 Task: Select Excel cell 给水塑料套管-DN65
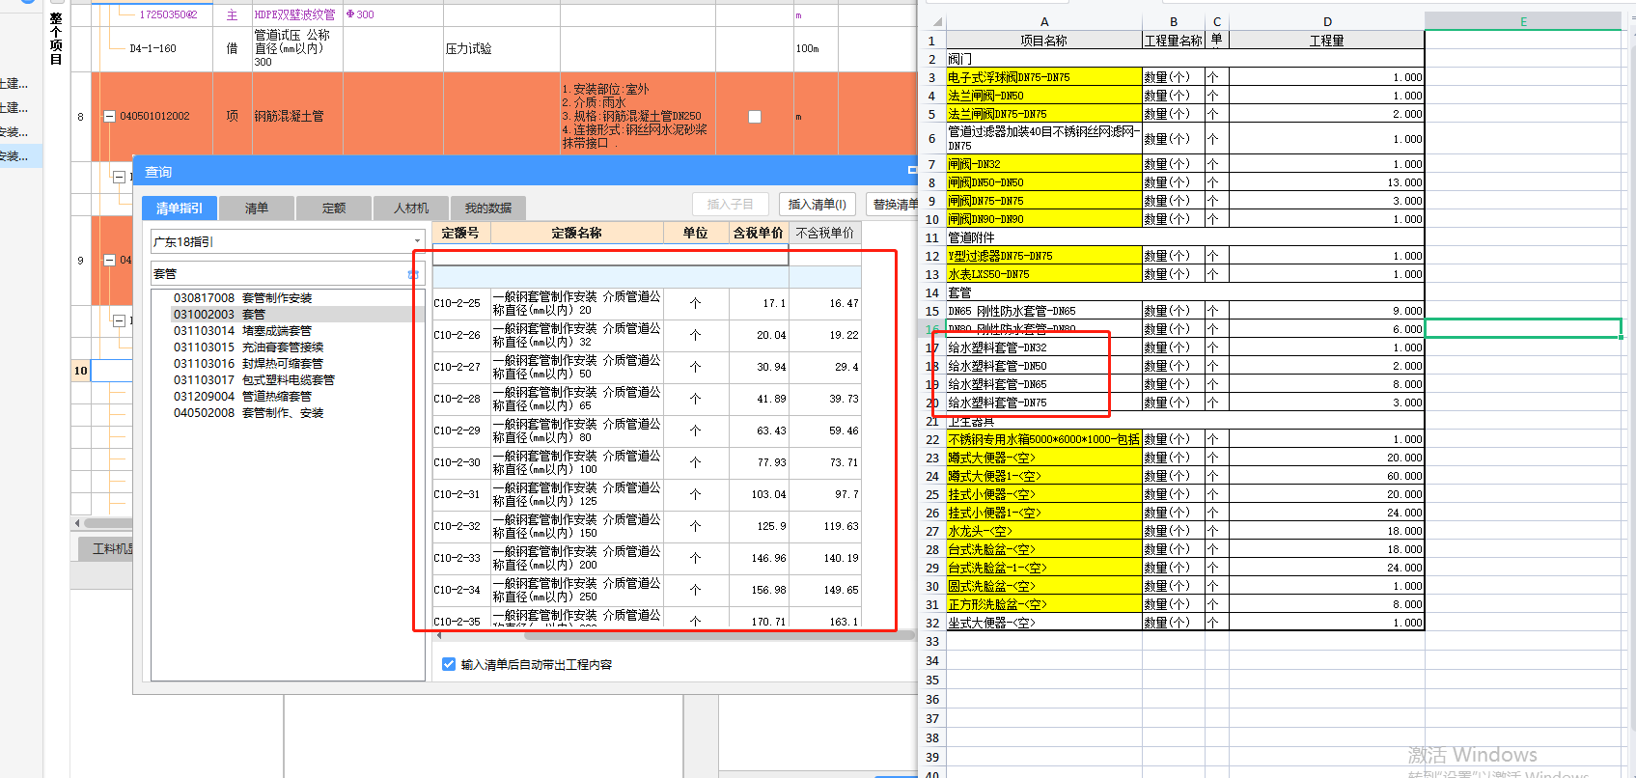pos(1044,384)
